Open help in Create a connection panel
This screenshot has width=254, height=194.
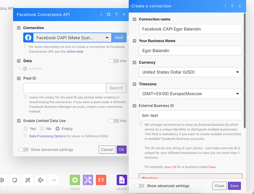232,6
